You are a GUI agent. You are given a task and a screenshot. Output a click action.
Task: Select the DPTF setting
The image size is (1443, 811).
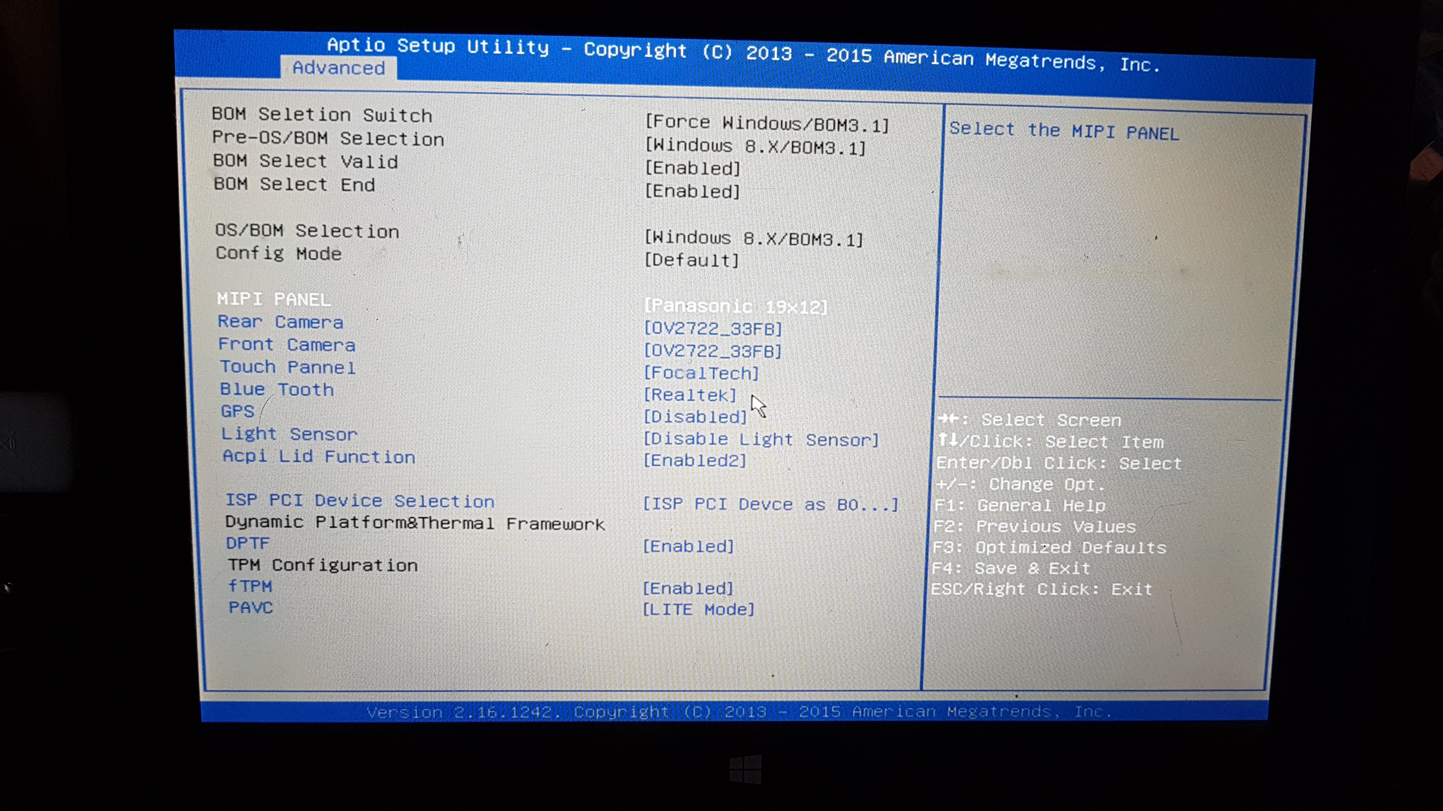(248, 544)
